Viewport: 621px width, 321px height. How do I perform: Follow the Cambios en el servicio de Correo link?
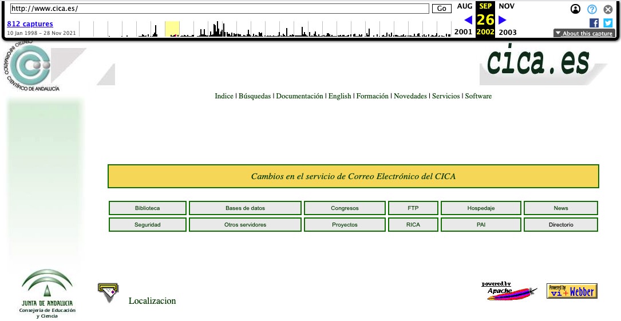click(x=353, y=176)
